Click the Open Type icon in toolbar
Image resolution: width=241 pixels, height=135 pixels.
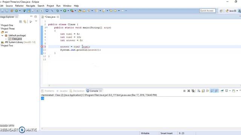(79, 11)
